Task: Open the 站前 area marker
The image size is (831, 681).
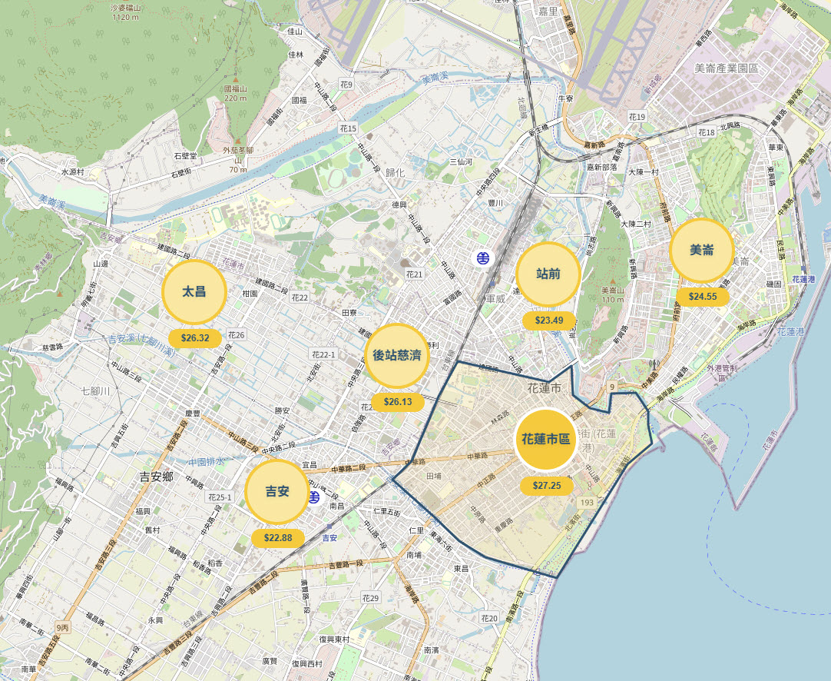Action: coord(548,274)
